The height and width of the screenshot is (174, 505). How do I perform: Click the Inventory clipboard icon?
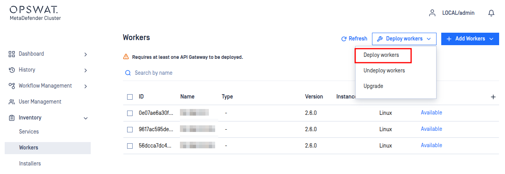click(12, 118)
